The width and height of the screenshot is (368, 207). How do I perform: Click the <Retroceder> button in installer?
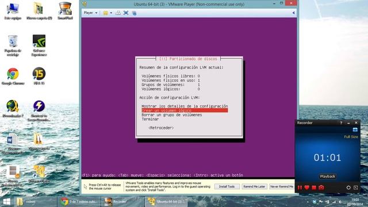click(x=161, y=128)
